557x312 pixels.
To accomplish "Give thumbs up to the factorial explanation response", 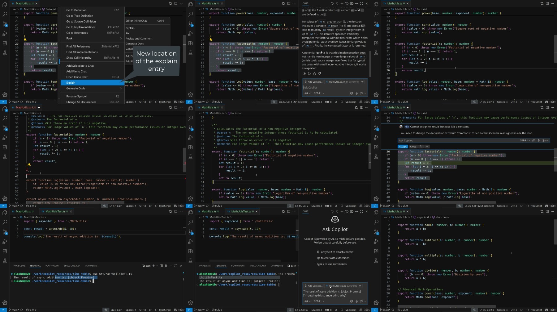I will point(315,73).
